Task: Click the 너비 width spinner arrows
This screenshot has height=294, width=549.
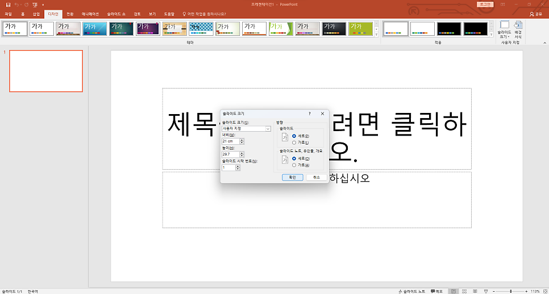Action: tap(242, 141)
